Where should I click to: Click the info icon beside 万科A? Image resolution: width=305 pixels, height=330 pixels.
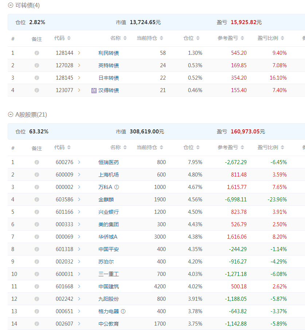(117, 187)
